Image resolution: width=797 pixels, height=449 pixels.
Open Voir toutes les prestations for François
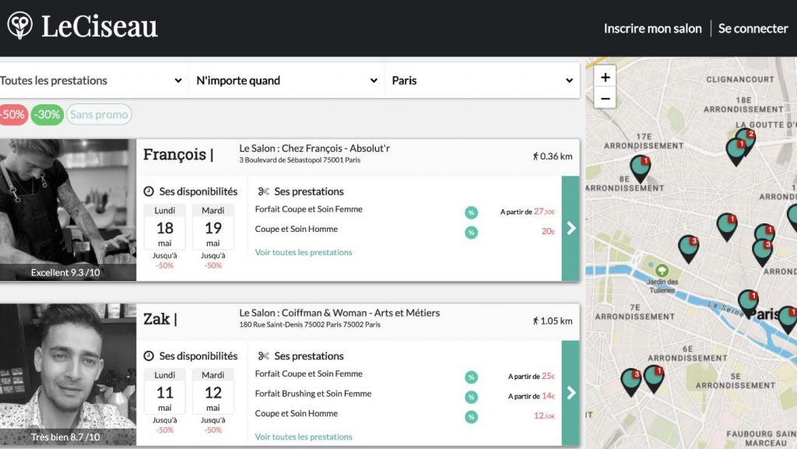(304, 252)
